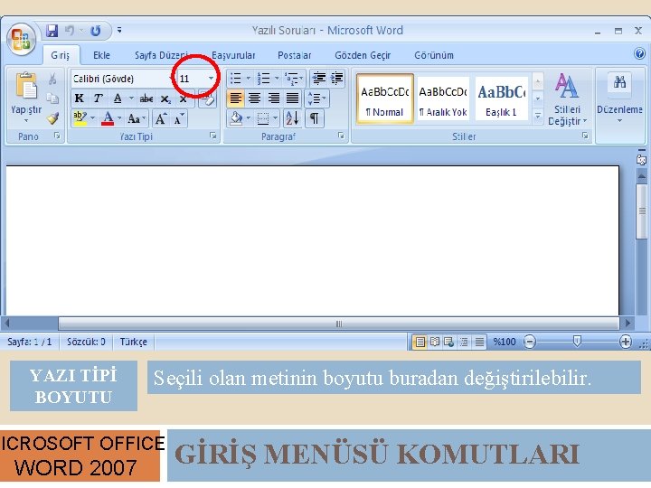Screen dimensions: 651x488
Task: Click the zoom slider handle
Action: pyautogui.click(x=577, y=341)
